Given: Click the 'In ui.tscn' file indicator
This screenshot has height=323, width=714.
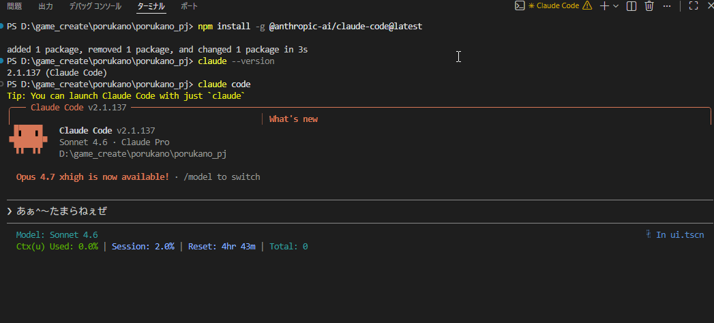Looking at the screenshot, I should pos(675,234).
